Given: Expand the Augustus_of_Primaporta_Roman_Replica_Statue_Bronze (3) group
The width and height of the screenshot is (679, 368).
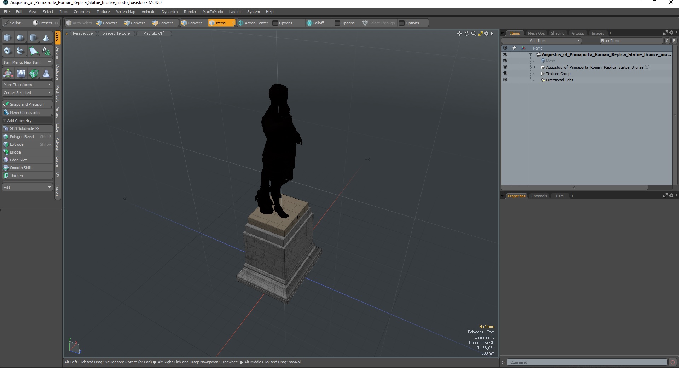Looking at the screenshot, I should [x=535, y=67].
